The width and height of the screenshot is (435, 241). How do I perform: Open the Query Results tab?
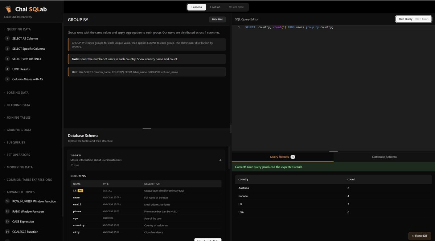click(x=282, y=157)
